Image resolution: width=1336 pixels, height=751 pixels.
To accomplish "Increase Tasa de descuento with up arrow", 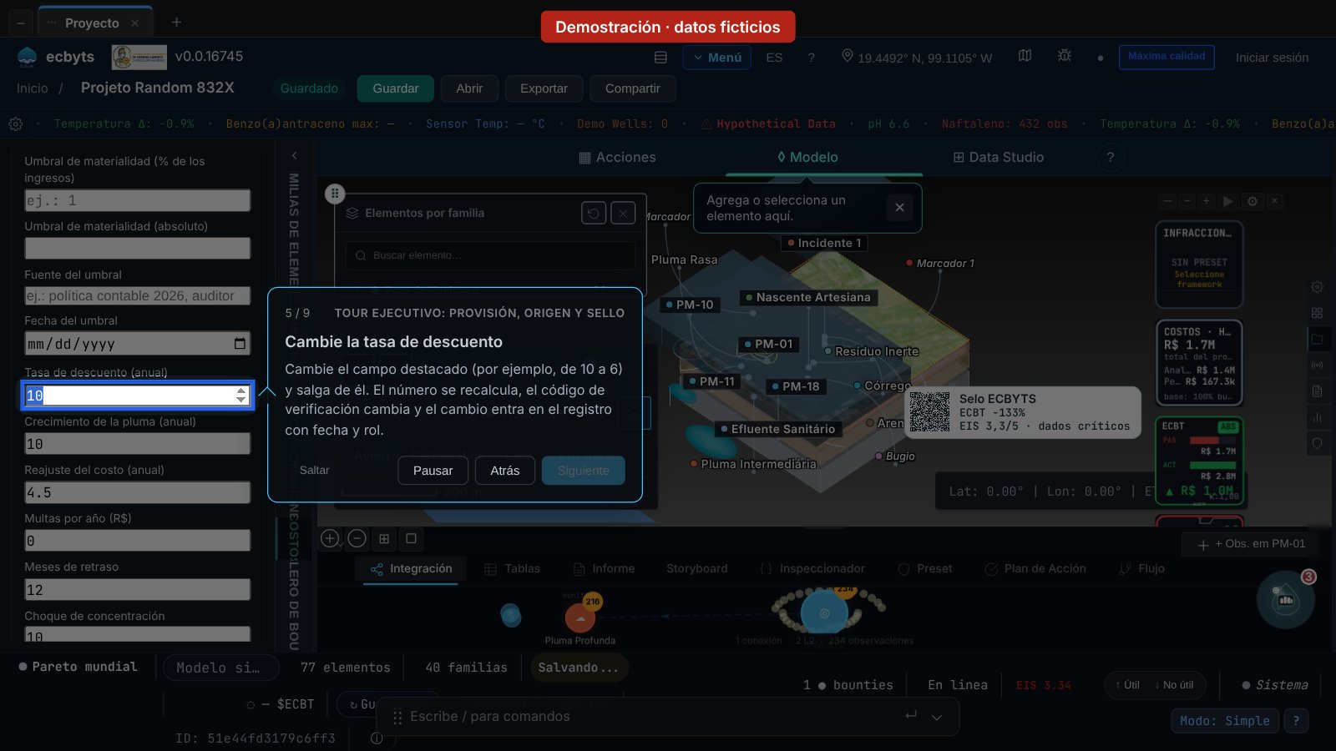I will click(x=241, y=391).
